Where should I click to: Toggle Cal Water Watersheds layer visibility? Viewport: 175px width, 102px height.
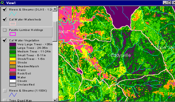tap(5, 20)
